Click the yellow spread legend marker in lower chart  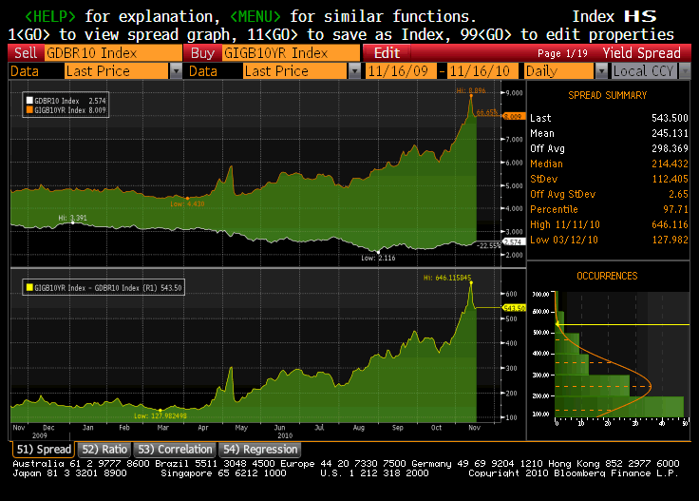point(28,286)
